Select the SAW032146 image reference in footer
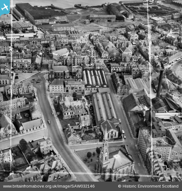Screen dimensions: 182x191 (83, 186)
